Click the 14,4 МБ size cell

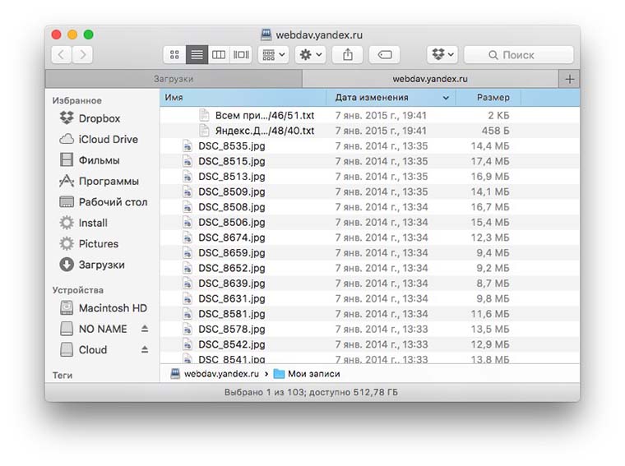click(490, 146)
